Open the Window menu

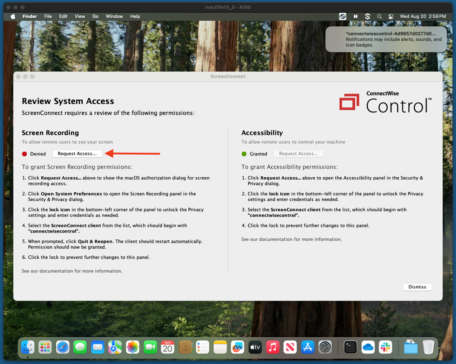[x=114, y=16]
